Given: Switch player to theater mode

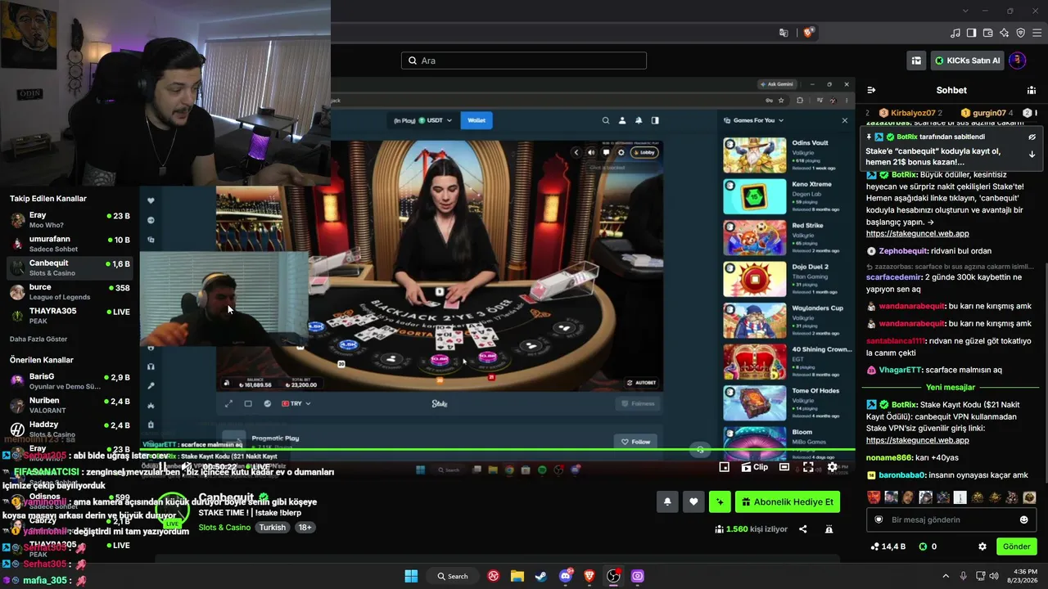Looking at the screenshot, I should pos(784,467).
